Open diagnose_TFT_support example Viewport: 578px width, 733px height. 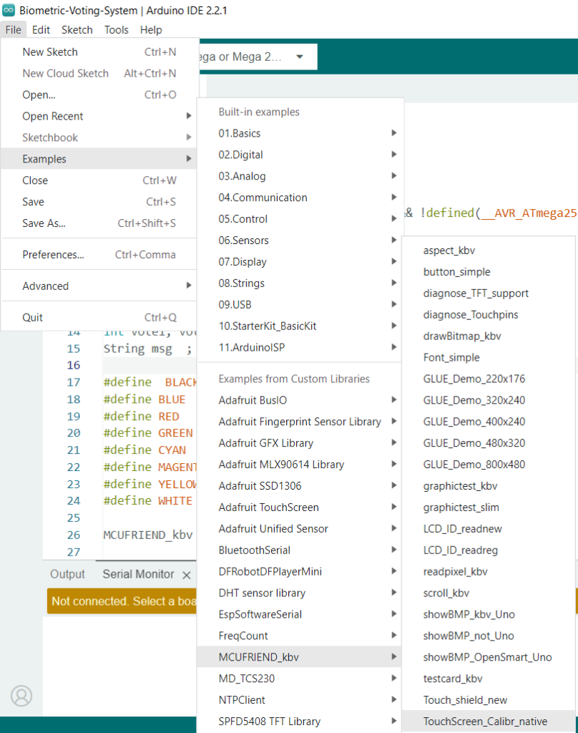coord(489,293)
